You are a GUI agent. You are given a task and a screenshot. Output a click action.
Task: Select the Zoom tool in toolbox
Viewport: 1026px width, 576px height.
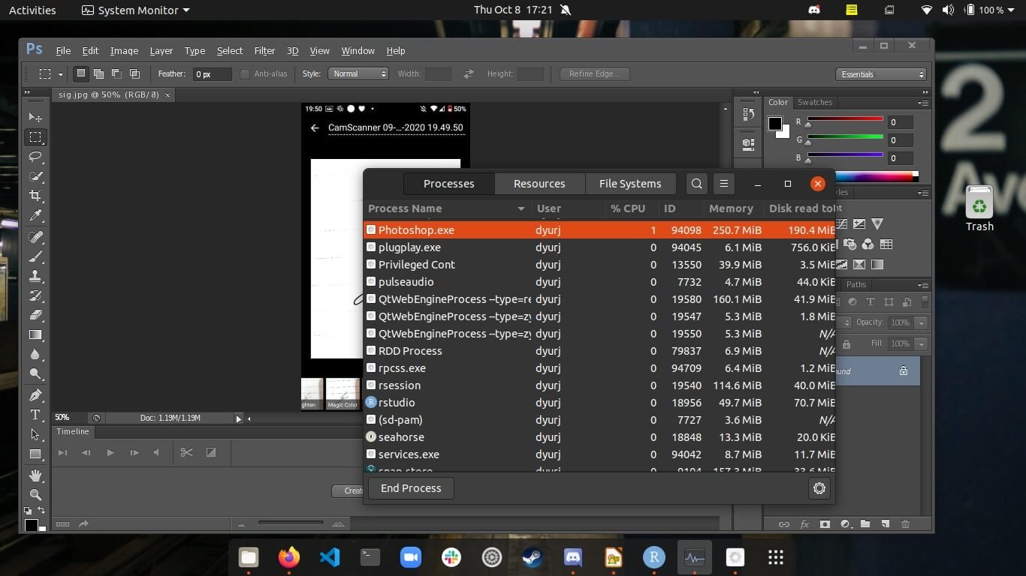coord(35,495)
